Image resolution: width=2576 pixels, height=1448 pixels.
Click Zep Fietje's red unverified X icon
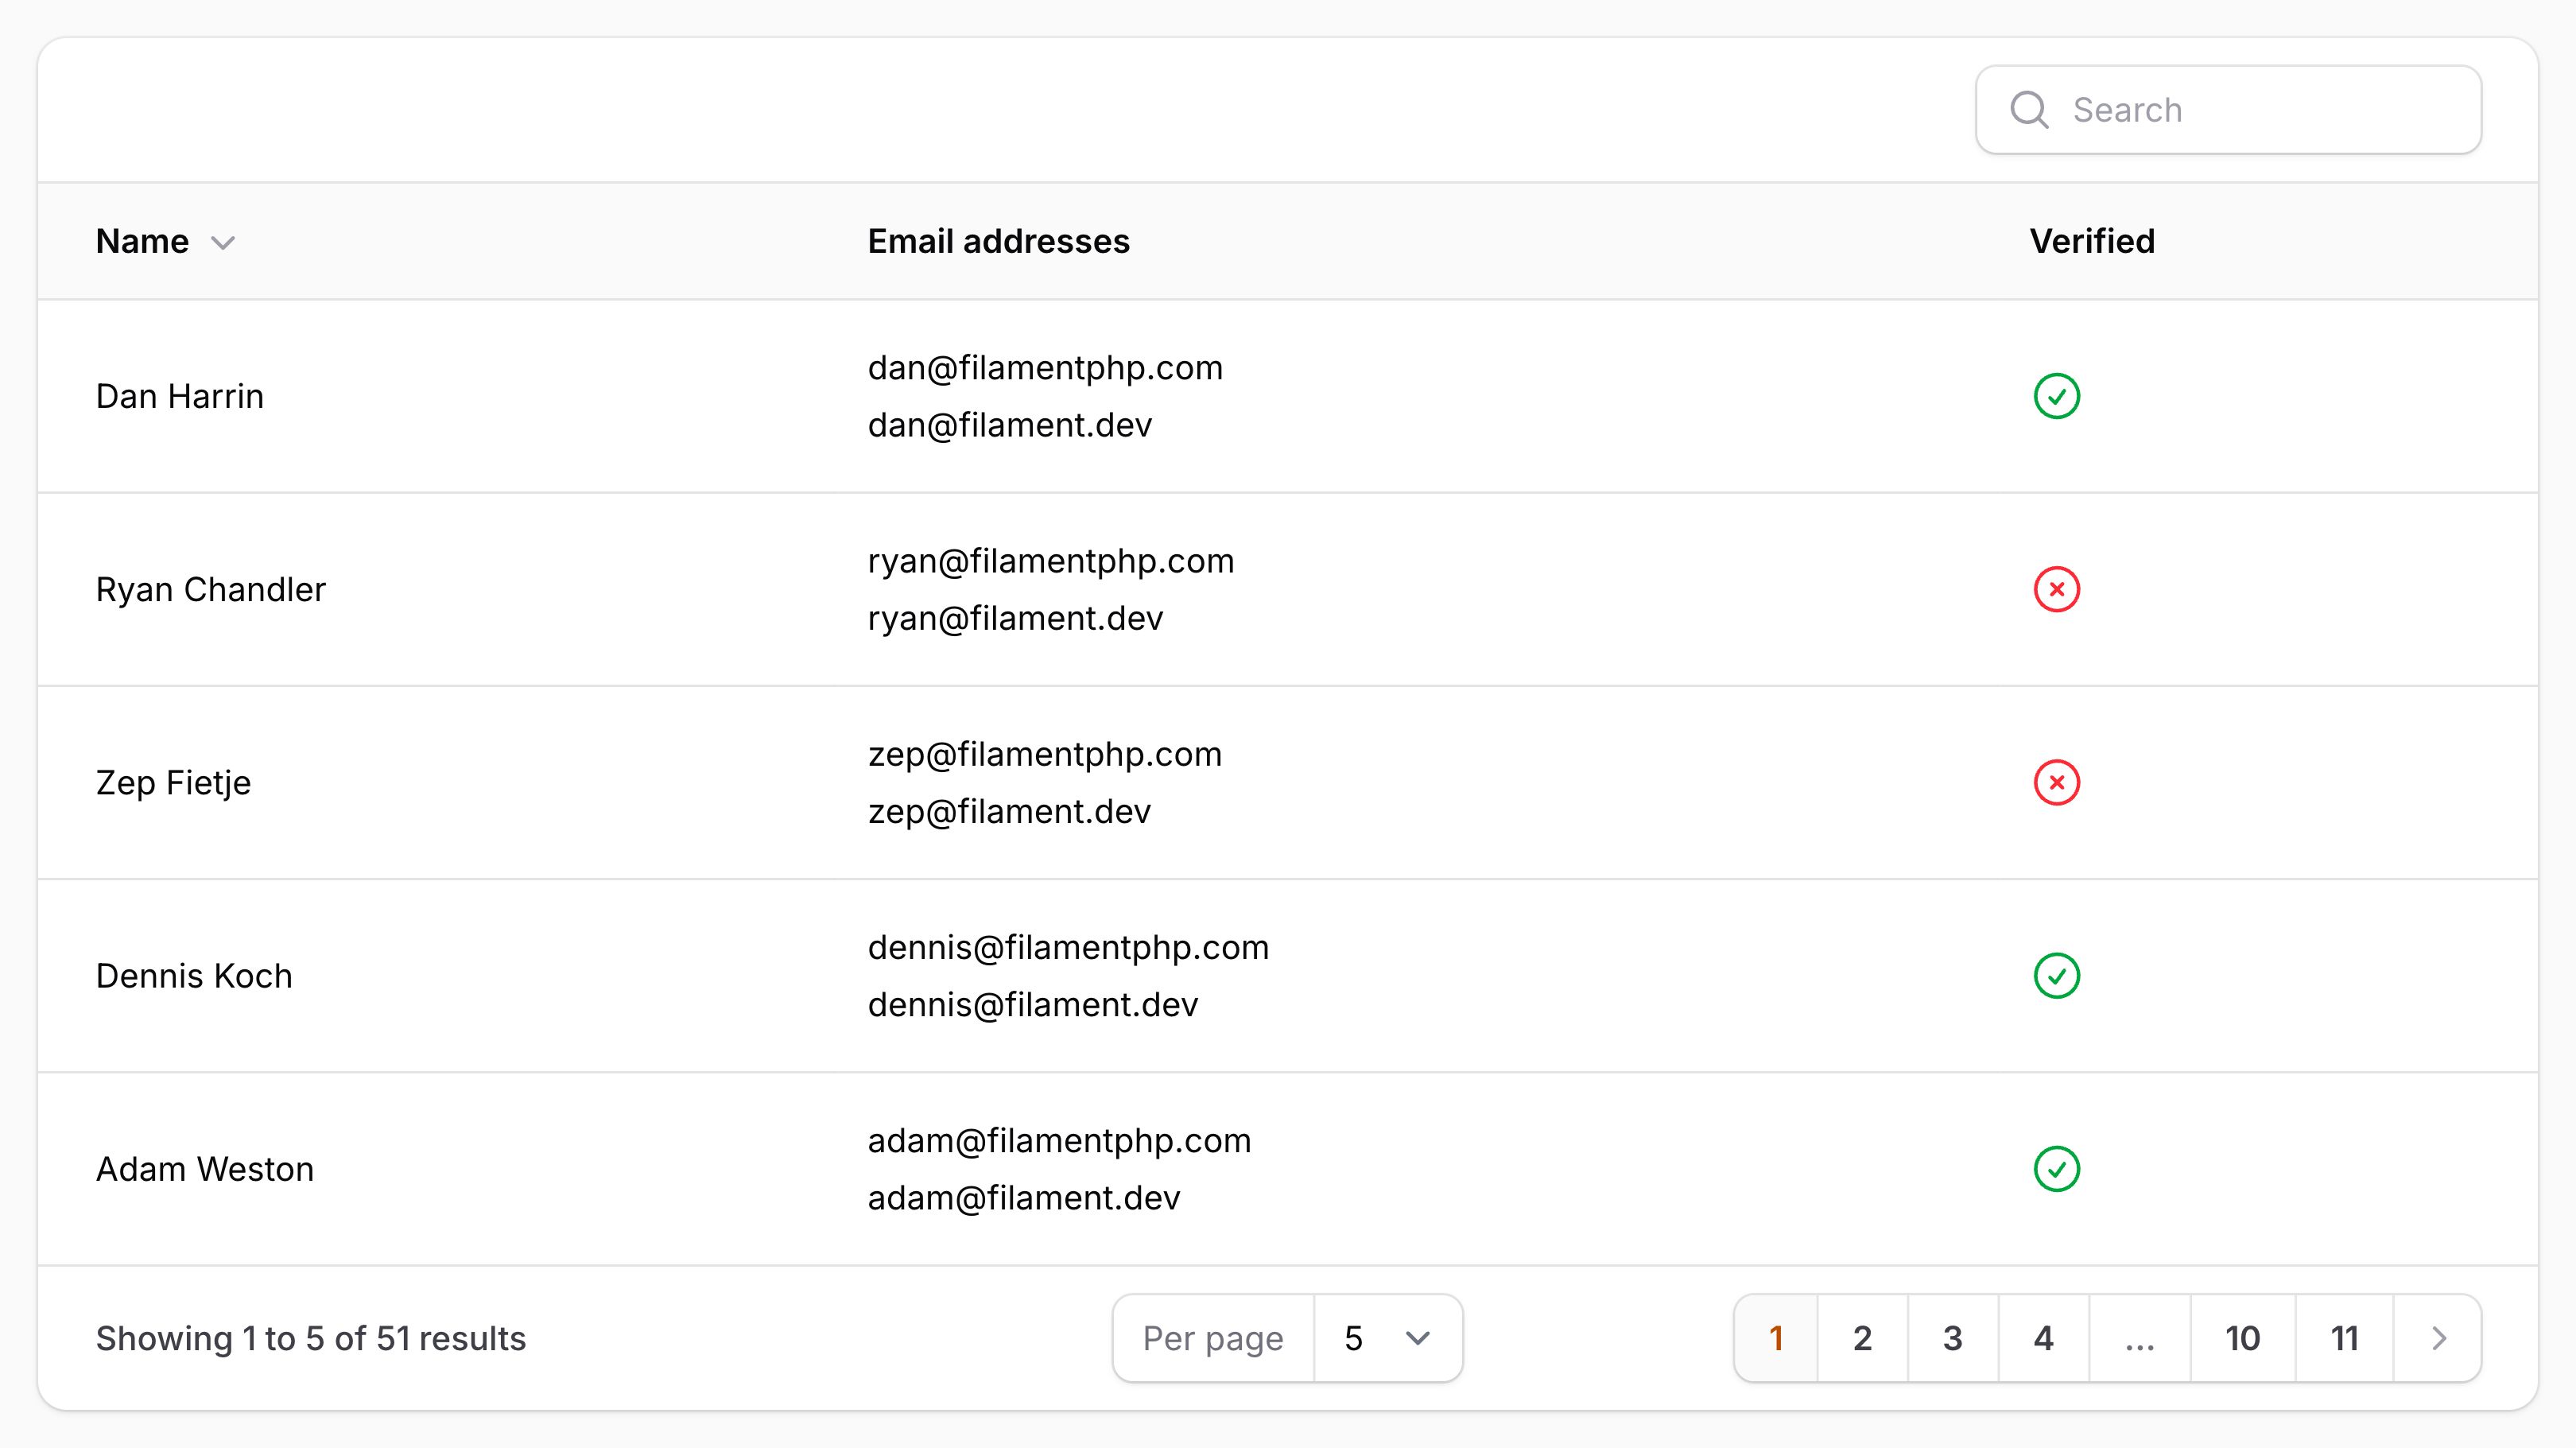(2057, 782)
